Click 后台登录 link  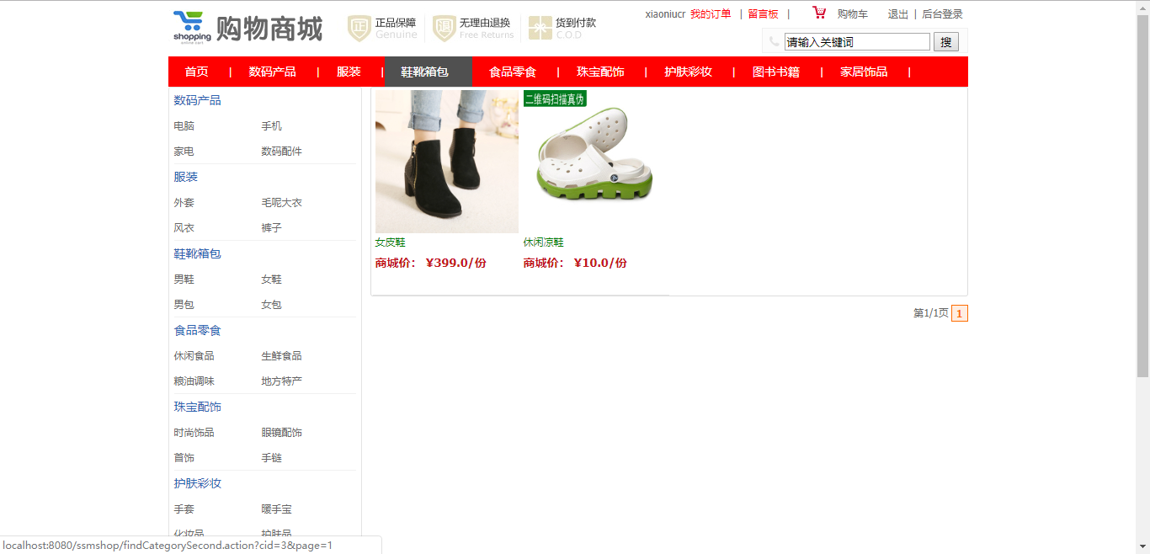pyautogui.click(x=942, y=13)
